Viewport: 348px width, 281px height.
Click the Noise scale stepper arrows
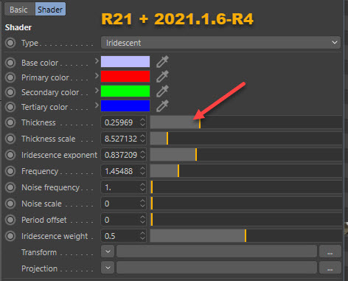tap(142, 204)
